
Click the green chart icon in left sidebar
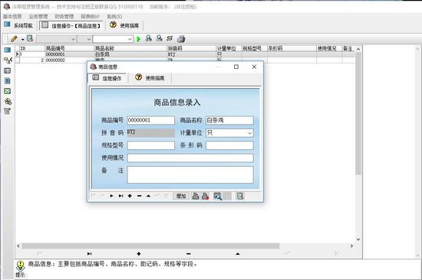point(7,91)
